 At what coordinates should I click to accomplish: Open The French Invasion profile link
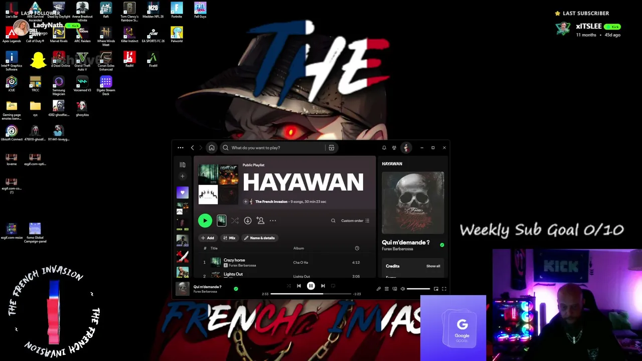tap(271, 202)
